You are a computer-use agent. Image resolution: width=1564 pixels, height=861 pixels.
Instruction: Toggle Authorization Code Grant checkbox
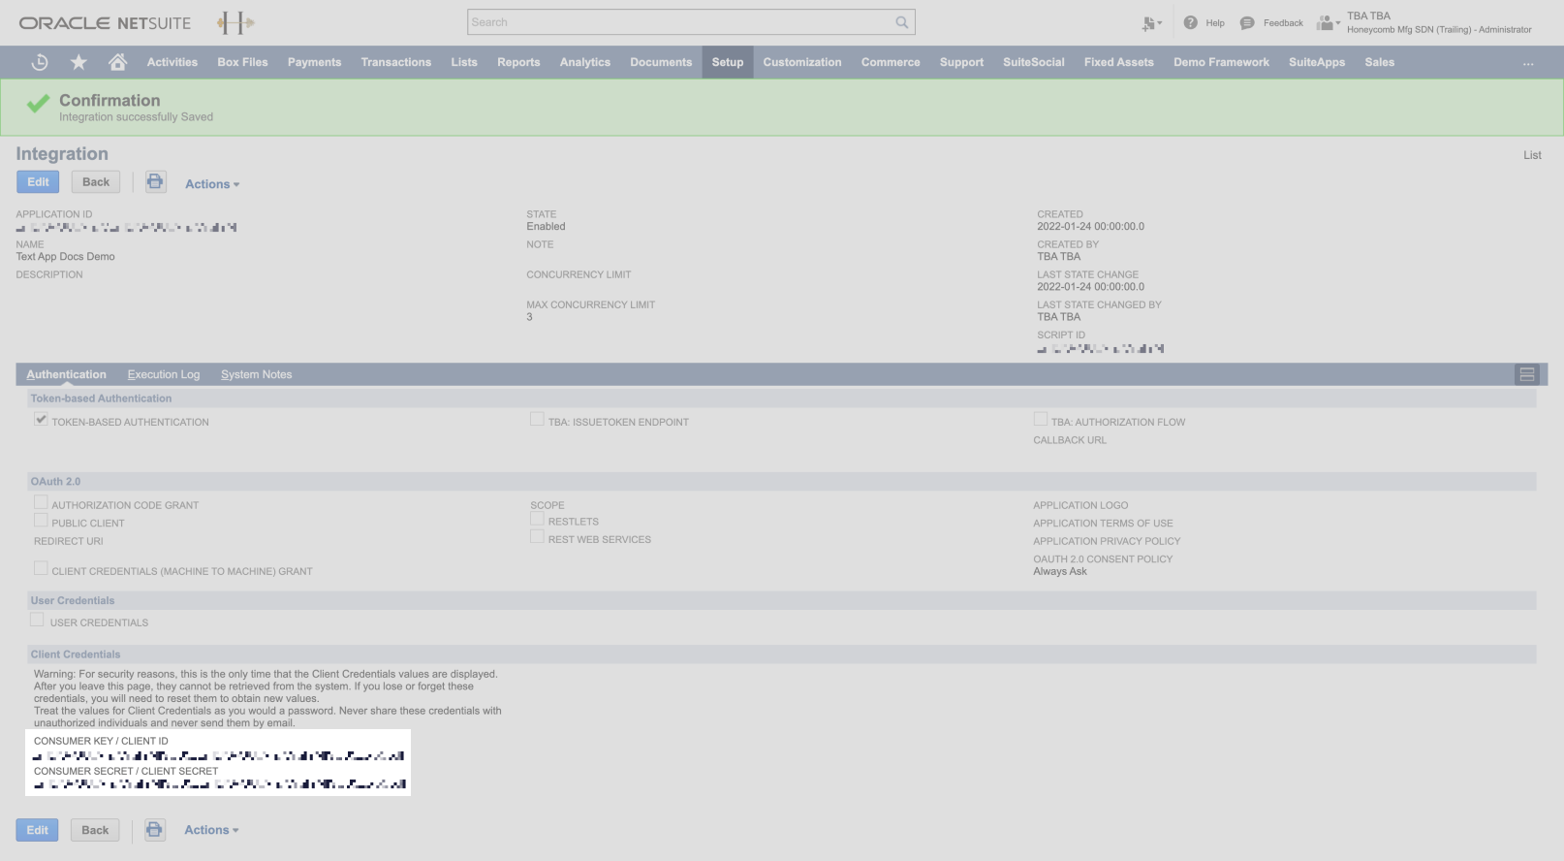point(41,503)
